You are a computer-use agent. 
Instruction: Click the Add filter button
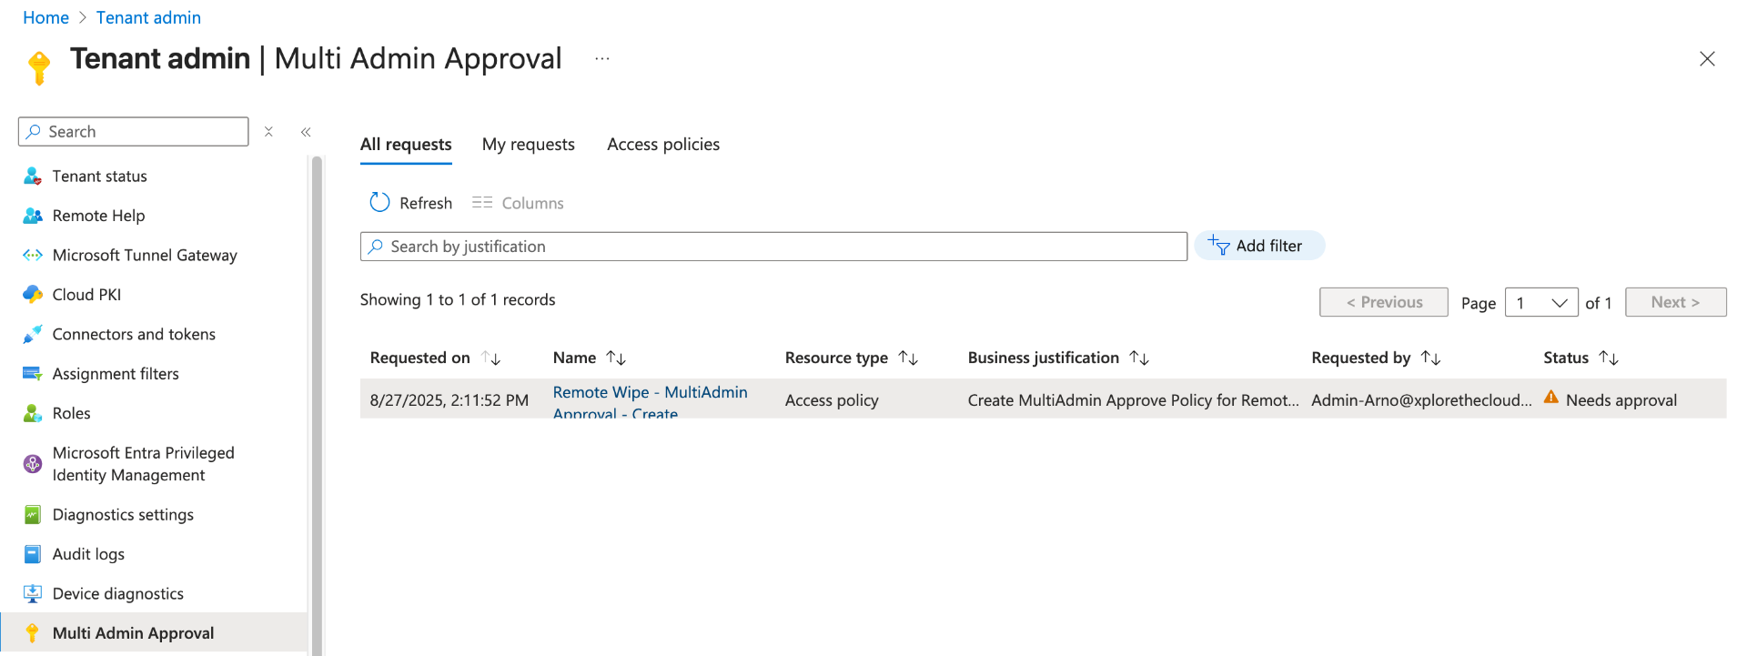pos(1258,246)
